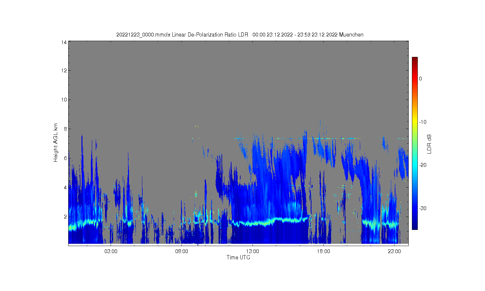Click colorbar label '-30'

423,208
